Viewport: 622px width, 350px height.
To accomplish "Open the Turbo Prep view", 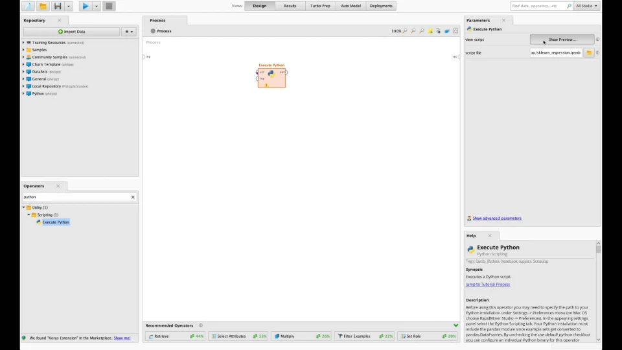I will point(320,6).
